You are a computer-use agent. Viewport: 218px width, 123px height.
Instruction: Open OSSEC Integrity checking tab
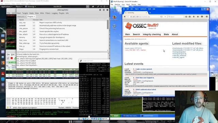[152, 34]
